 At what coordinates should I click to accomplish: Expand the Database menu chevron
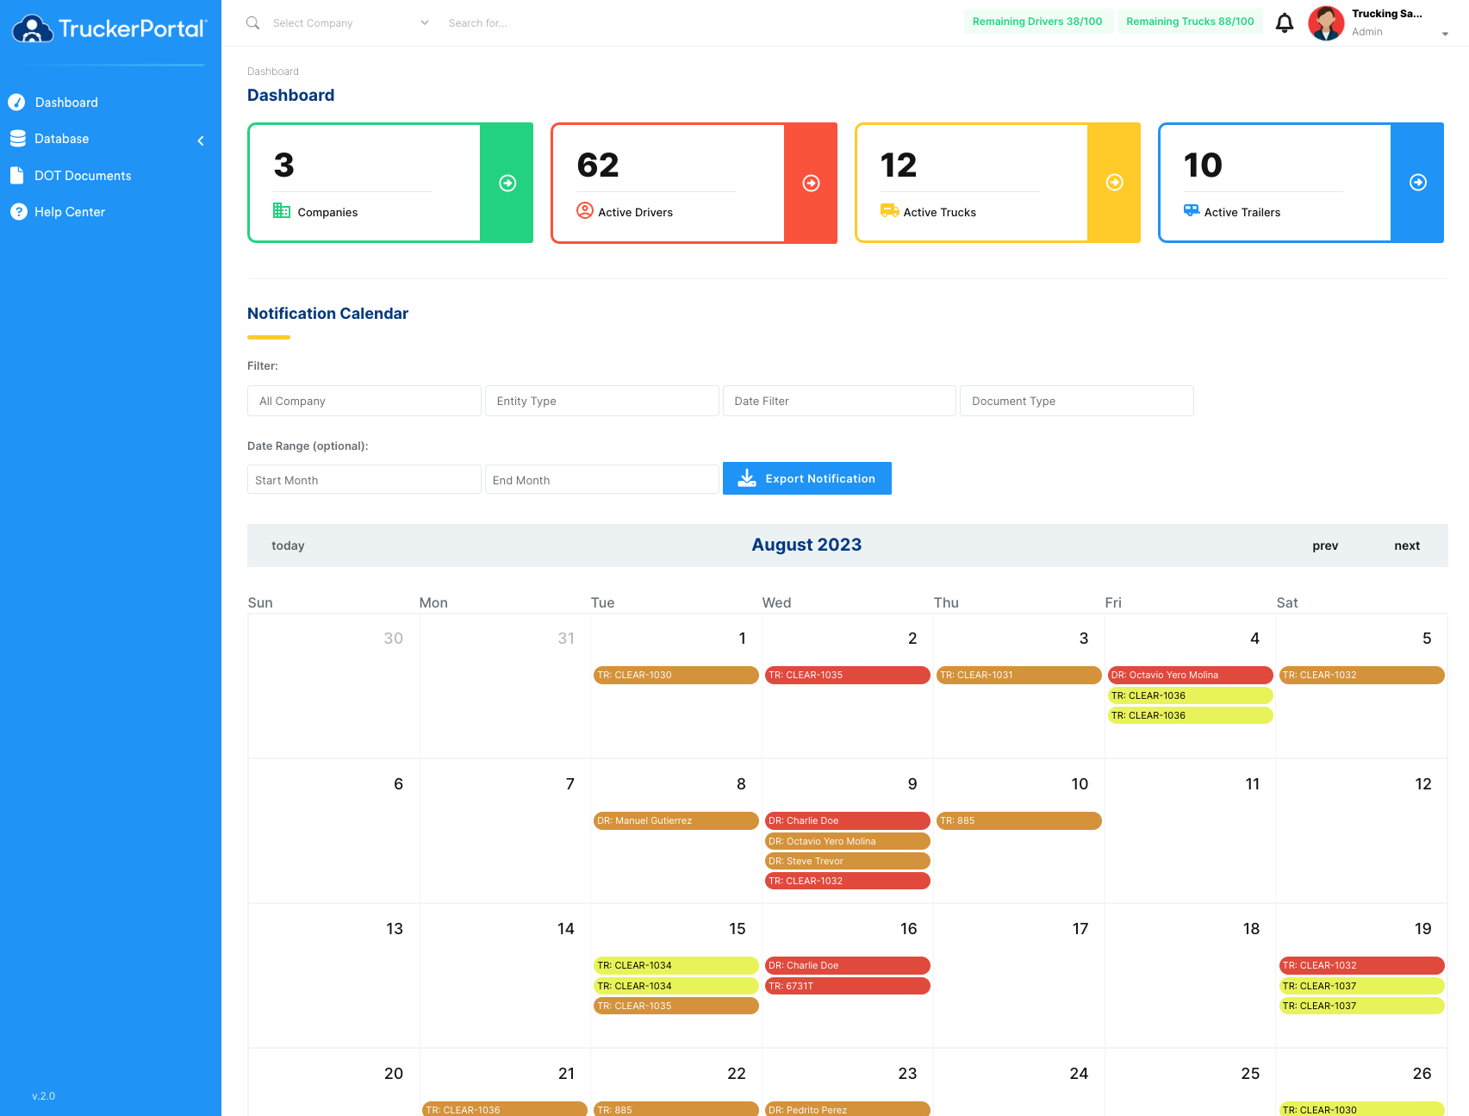click(x=201, y=140)
